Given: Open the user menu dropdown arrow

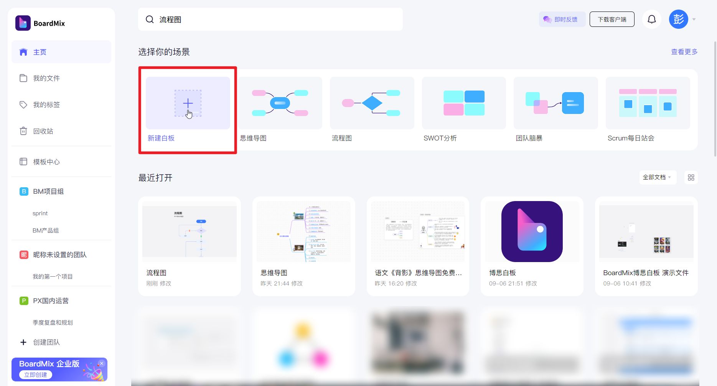Looking at the screenshot, I should coord(694,19).
